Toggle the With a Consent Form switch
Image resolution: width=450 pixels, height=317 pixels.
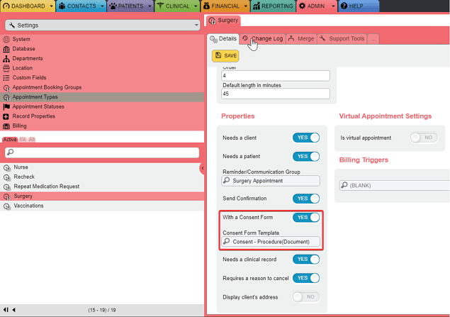[306, 218]
